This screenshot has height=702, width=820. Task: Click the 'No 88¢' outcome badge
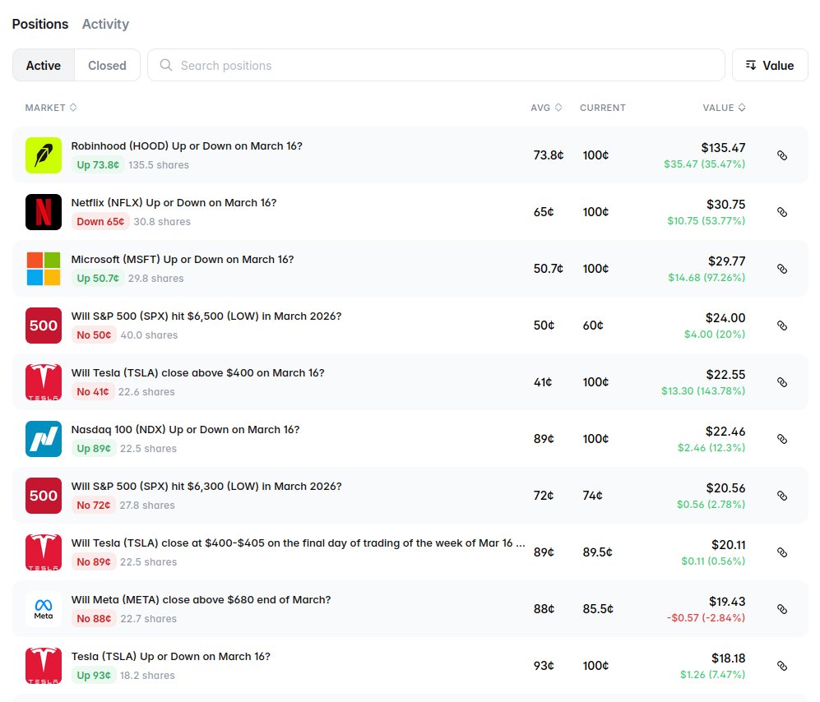pyautogui.click(x=94, y=618)
